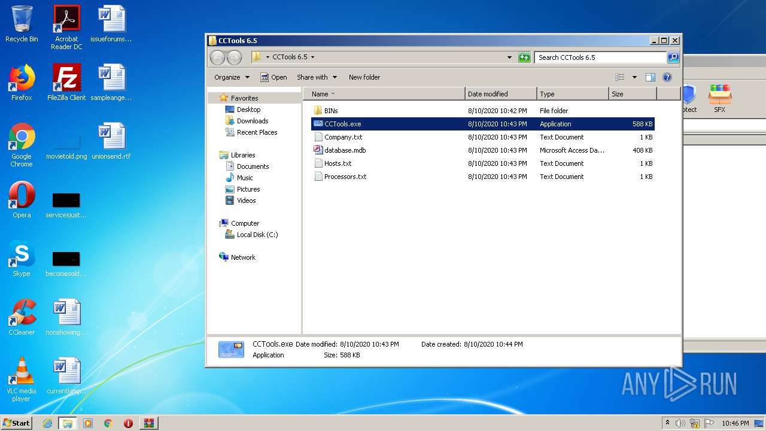Open nonshowing Word document on desktop
Viewport: 766px width, 431px height.
click(66, 317)
